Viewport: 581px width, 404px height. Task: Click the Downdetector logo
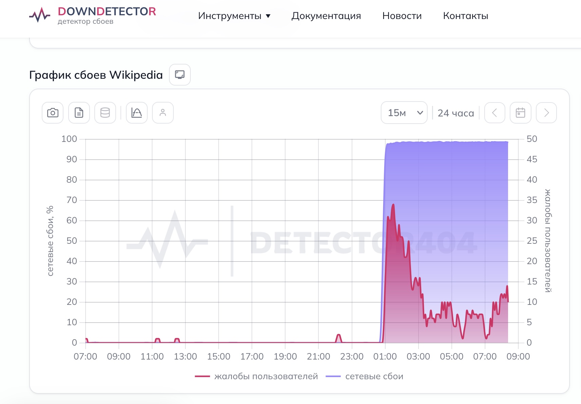[x=92, y=15]
